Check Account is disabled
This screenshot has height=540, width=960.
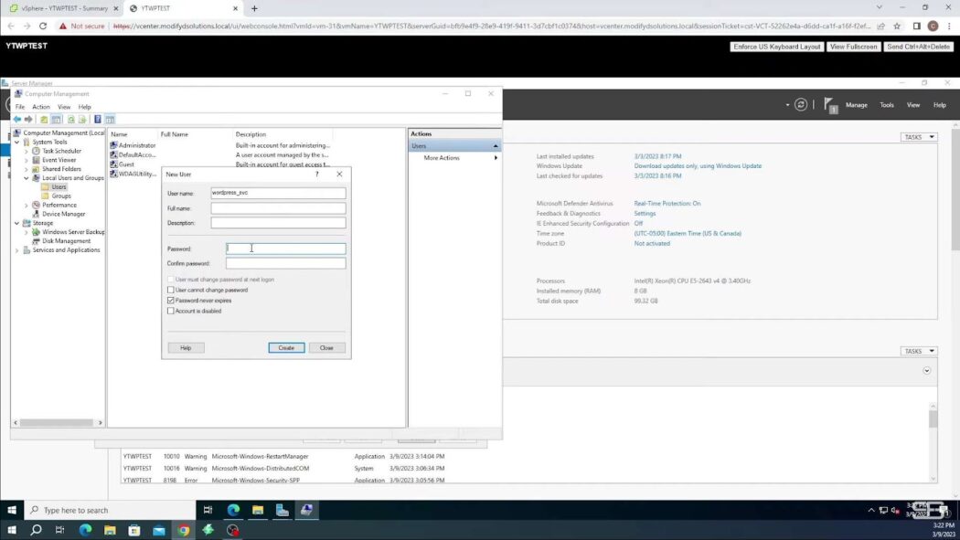(x=171, y=311)
